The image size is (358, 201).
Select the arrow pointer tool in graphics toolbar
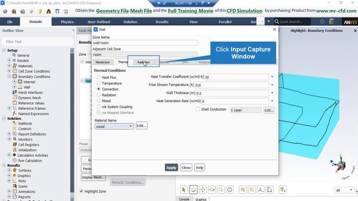point(184,190)
